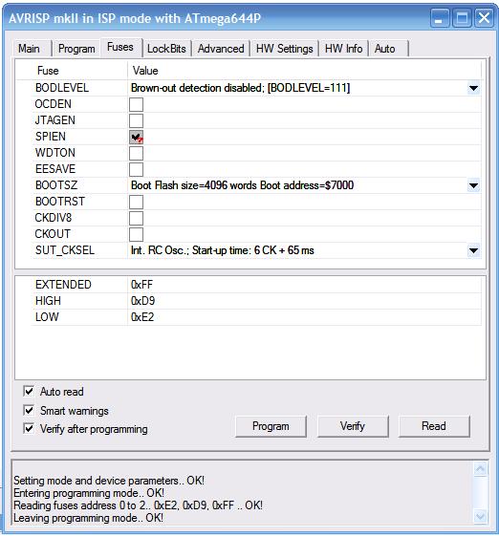The height and width of the screenshot is (537, 499).
Task: Edit the LOW fuse value 0xE2
Action: [142, 317]
